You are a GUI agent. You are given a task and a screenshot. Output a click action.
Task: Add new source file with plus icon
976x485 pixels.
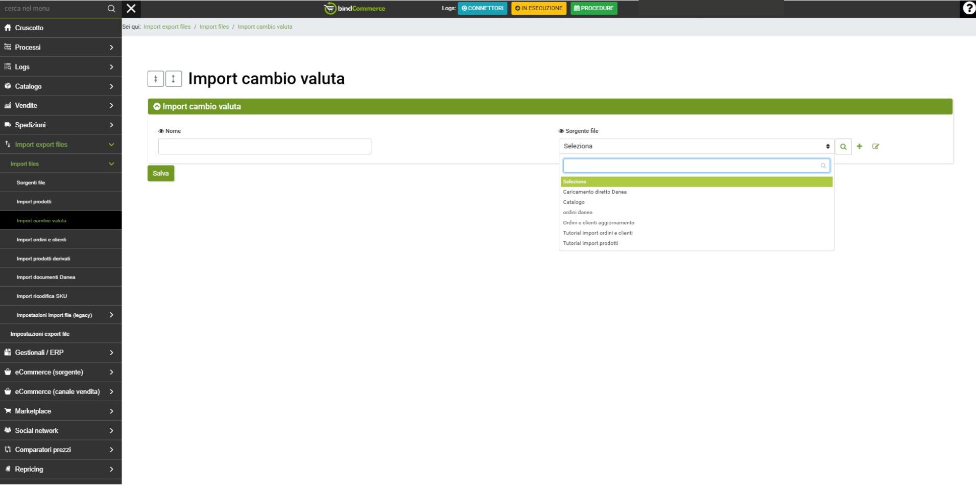coord(860,147)
